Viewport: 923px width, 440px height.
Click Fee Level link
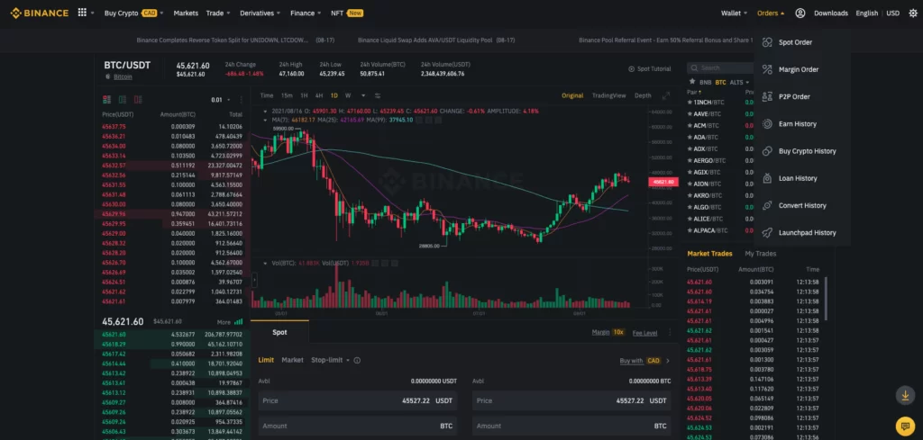click(x=644, y=333)
